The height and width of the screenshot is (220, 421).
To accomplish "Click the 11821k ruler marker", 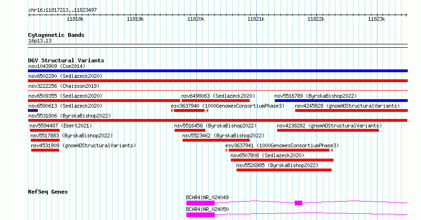I will [256, 19].
